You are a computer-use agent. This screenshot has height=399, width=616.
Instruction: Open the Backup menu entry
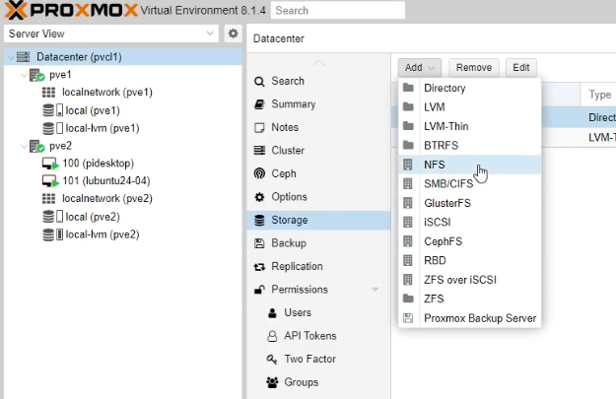[x=318, y=243]
